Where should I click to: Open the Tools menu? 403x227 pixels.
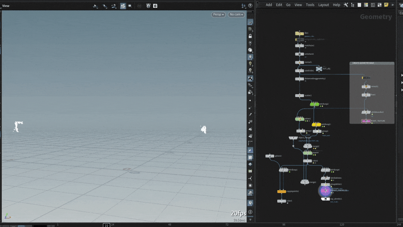tap(310, 5)
